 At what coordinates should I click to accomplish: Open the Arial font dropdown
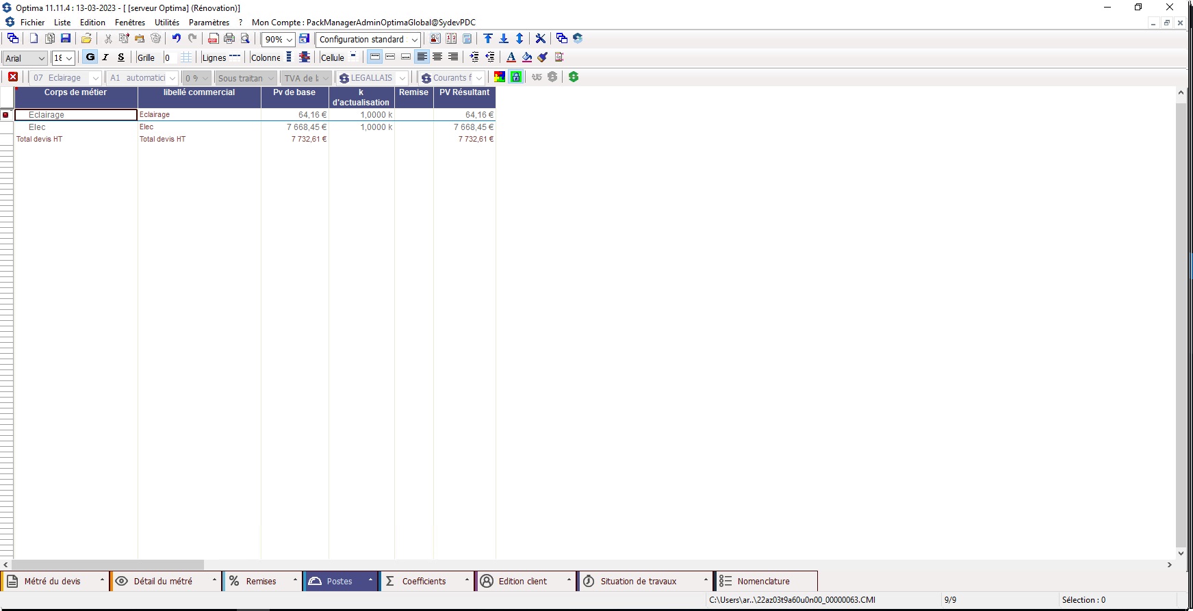coord(41,58)
